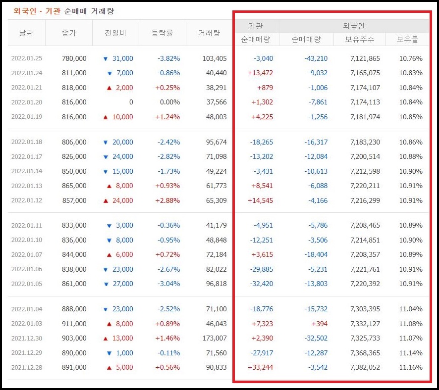This screenshot has height=390, width=439.
Task: Click the 거래량 column header
Action: (209, 33)
